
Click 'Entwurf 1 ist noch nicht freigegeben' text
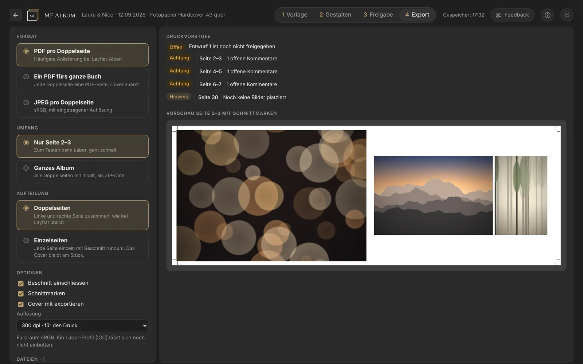tap(232, 47)
